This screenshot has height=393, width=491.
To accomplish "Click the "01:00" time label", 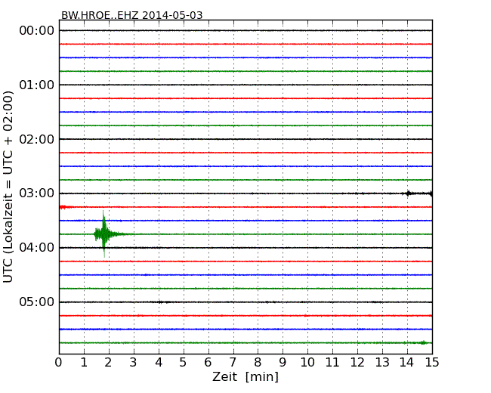I will point(37,85).
